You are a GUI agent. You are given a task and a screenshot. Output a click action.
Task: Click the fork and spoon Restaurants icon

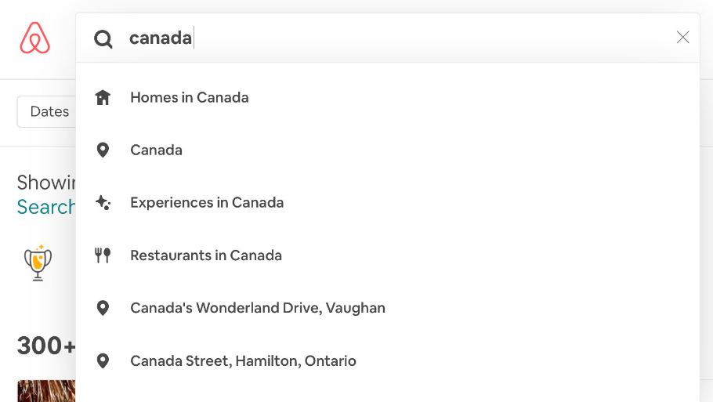coord(103,255)
